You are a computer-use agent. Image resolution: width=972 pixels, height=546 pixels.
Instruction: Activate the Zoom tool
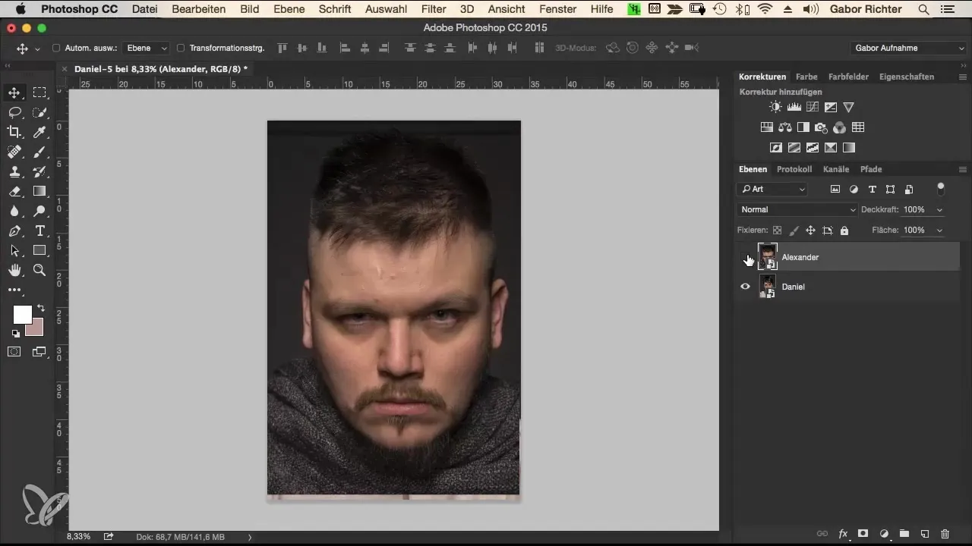point(40,270)
